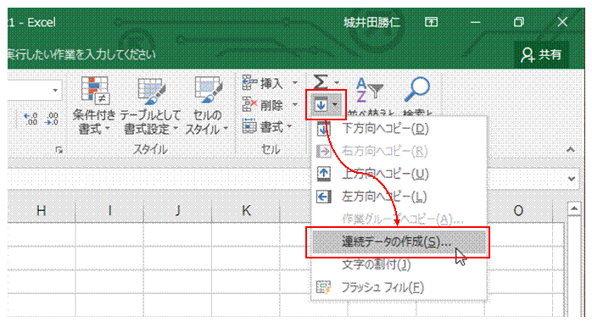Select column H header
592x322 pixels.
pyautogui.click(x=42, y=210)
